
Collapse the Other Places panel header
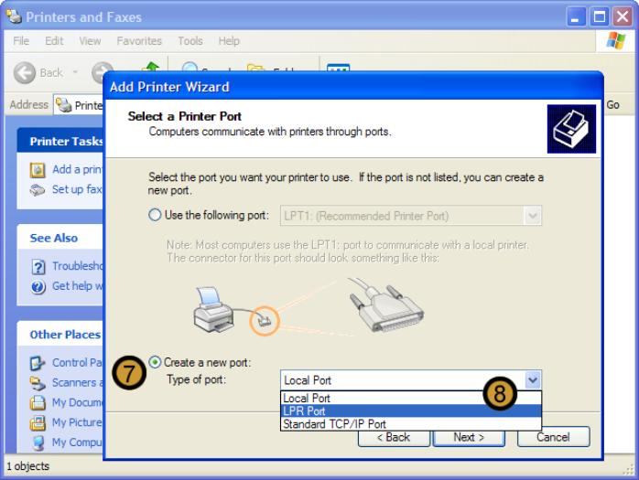60,335
